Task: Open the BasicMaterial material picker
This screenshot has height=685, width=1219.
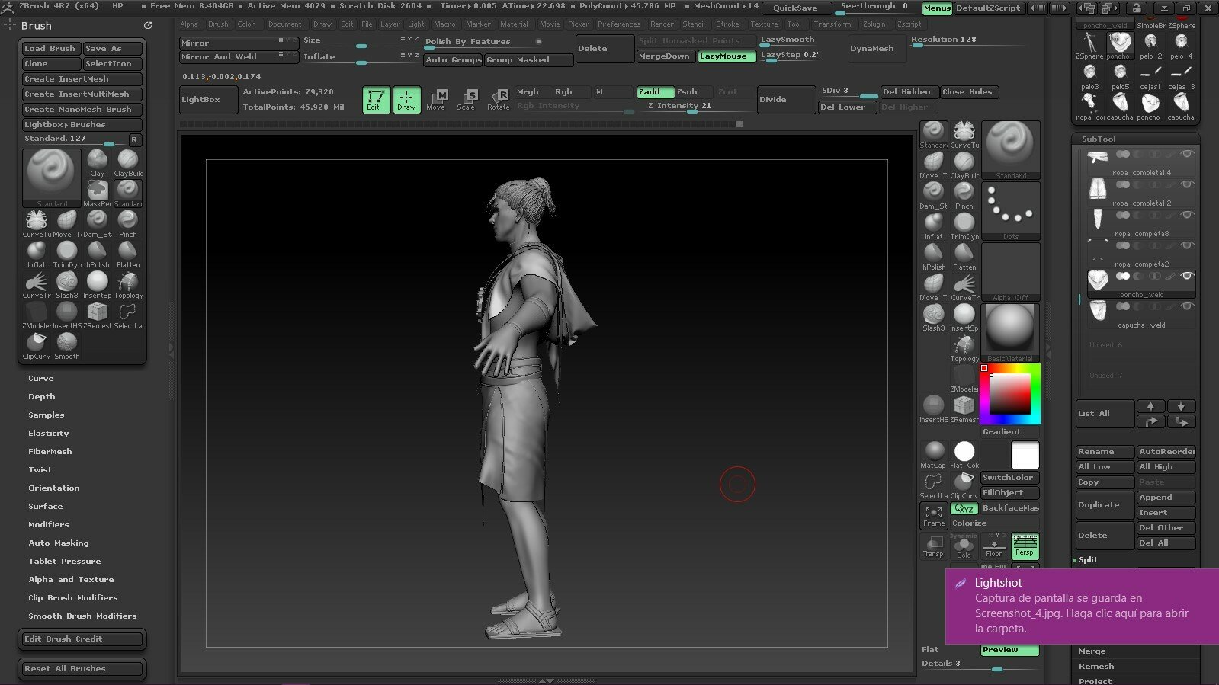Action: click(x=1010, y=333)
